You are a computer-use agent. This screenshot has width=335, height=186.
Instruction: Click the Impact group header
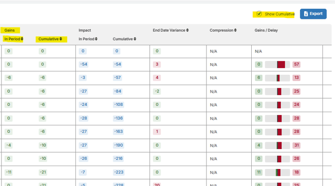point(85,30)
